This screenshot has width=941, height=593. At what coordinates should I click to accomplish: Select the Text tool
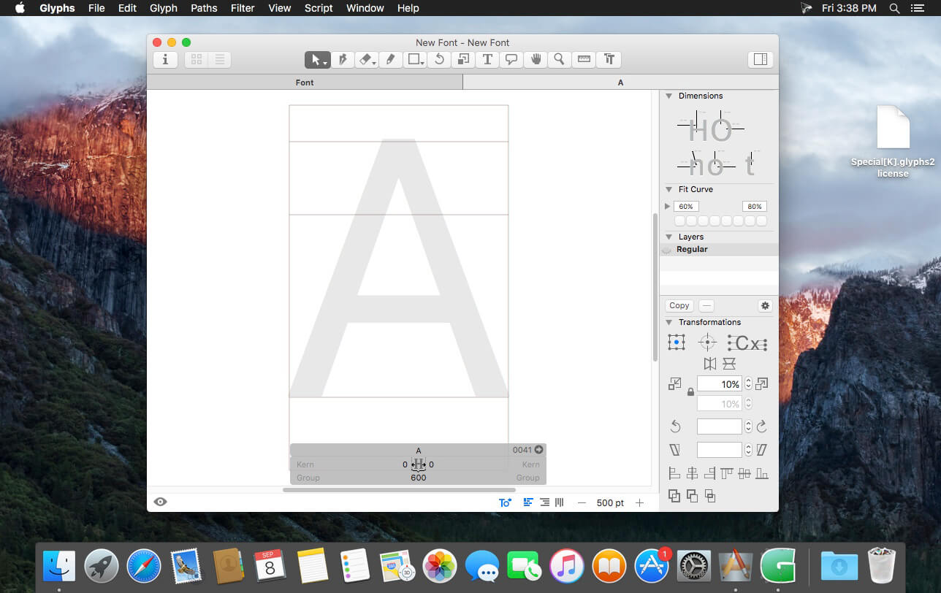click(487, 60)
